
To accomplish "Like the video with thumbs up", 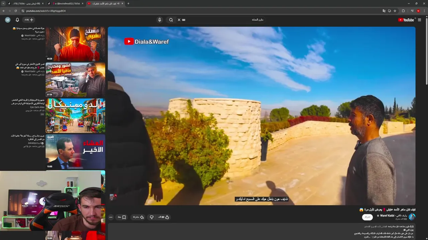I will coord(164,217).
